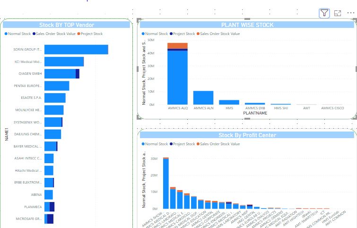
Task: Click the HMS column in plant chart
Action: (x=229, y=102)
